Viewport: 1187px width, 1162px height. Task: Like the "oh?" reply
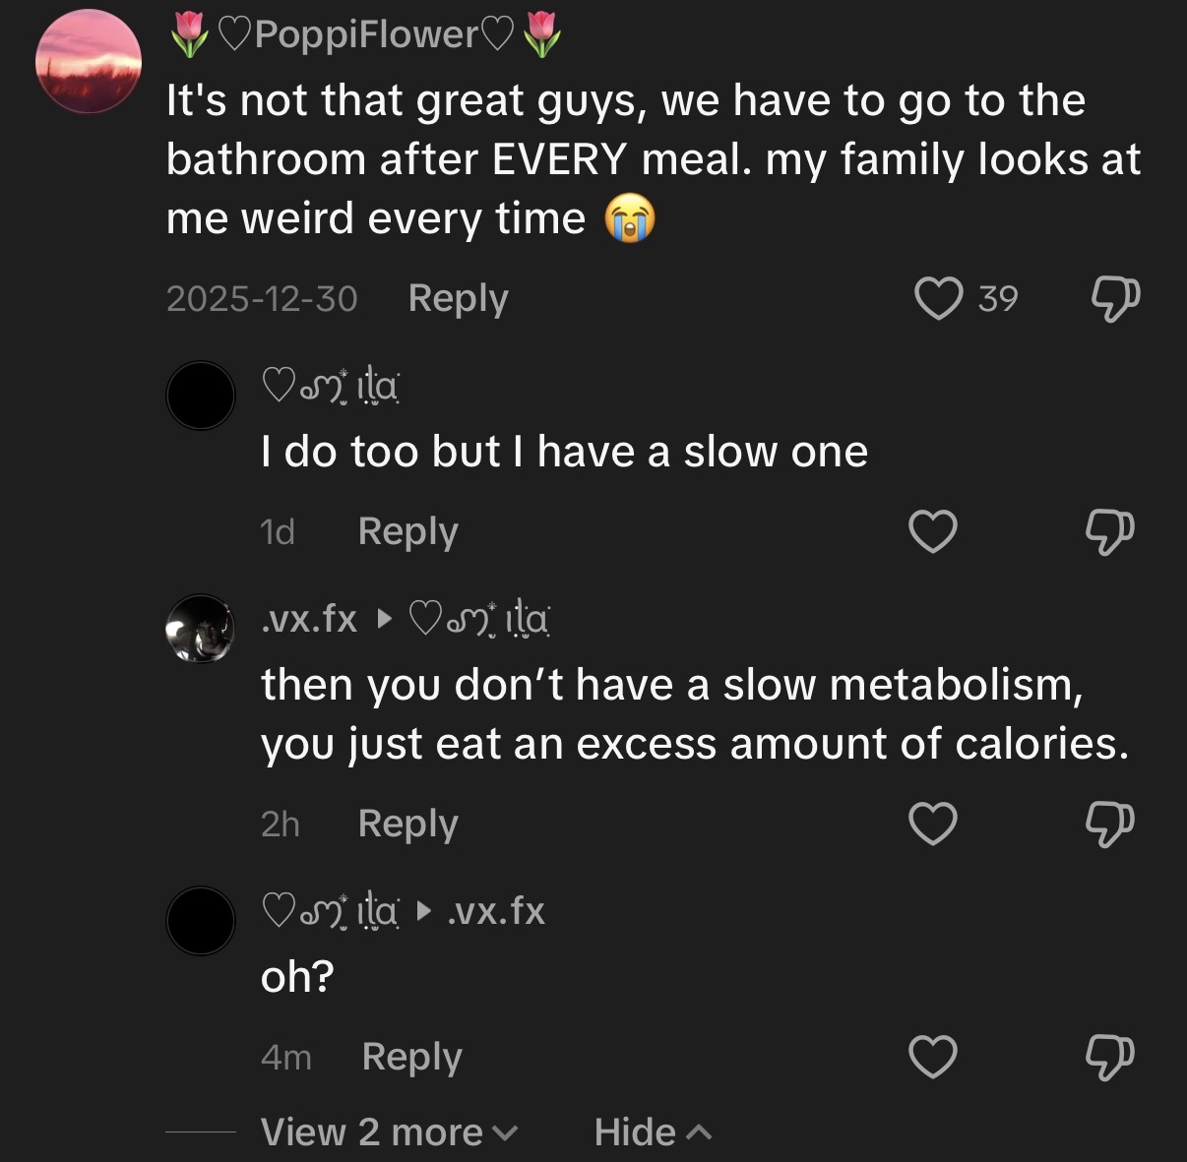pos(932,1057)
